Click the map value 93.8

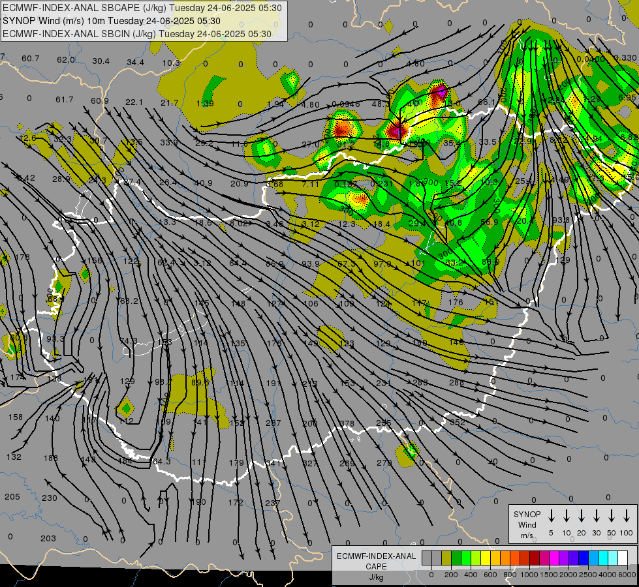click(x=561, y=220)
